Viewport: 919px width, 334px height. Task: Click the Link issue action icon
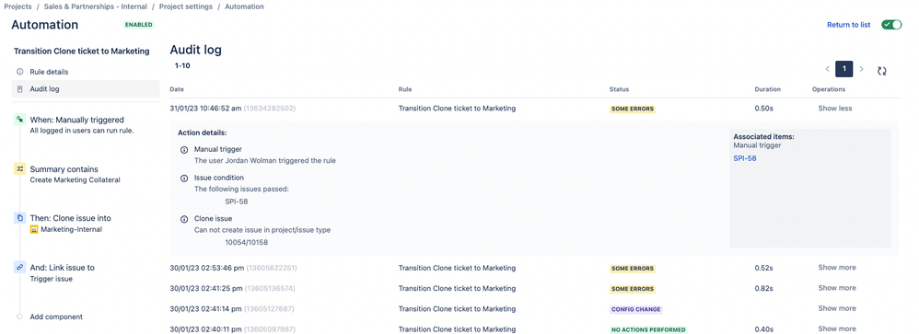click(x=20, y=267)
